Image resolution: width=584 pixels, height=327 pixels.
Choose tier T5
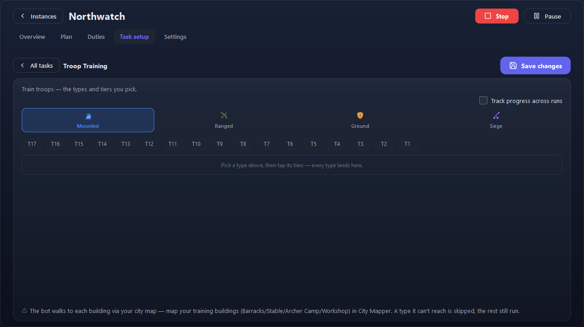(314, 144)
